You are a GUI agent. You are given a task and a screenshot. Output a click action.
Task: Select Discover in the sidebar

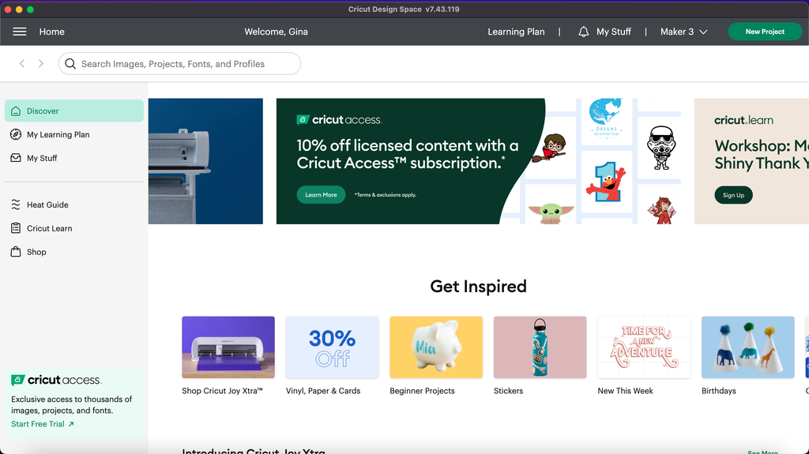click(43, 111)
